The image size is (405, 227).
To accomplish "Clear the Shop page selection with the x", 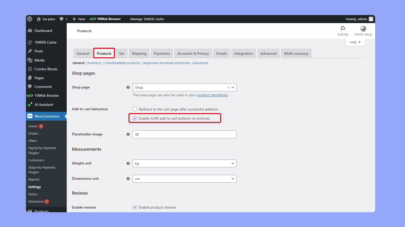I will click(x=228, y=88).
